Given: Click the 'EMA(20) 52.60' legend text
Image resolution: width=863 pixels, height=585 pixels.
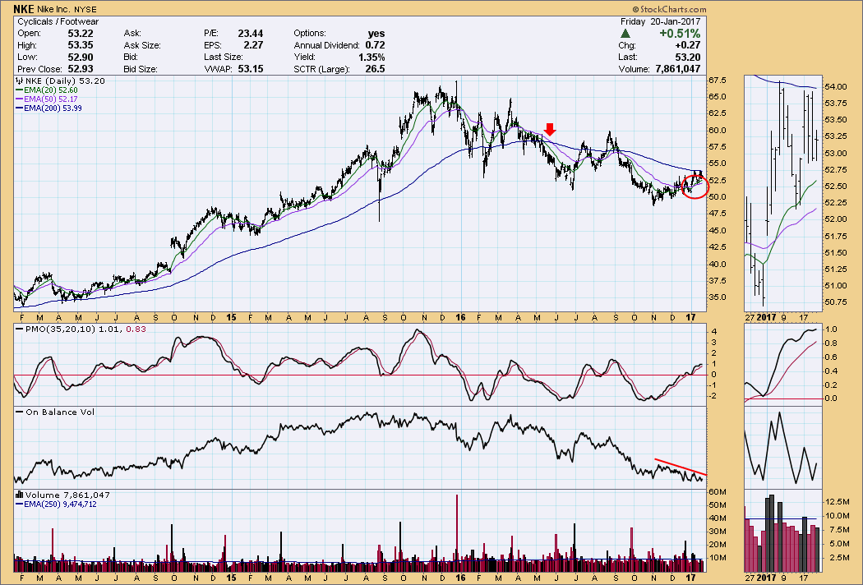Looking at the screenshot, I should (x=51, y=90).
